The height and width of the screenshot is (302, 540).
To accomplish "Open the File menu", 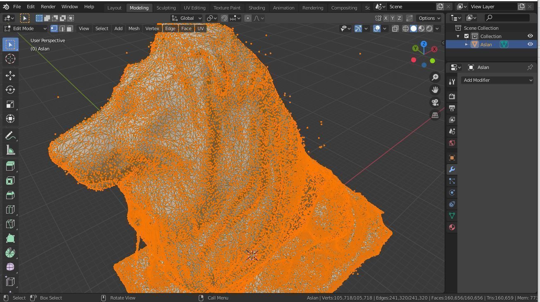I will point(17,7).
